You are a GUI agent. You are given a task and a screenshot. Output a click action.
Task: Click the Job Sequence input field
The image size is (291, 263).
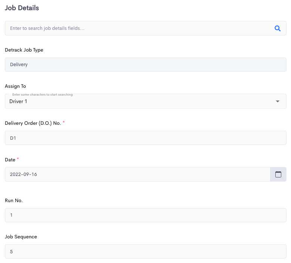tap(146, 251)
